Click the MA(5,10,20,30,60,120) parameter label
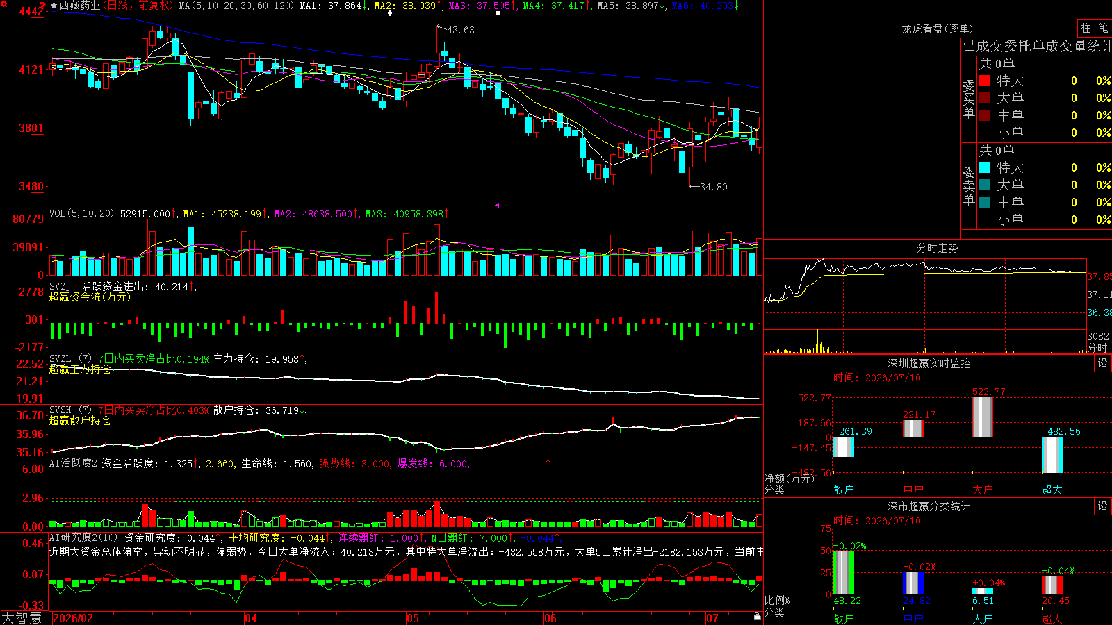 click(236, 6)
